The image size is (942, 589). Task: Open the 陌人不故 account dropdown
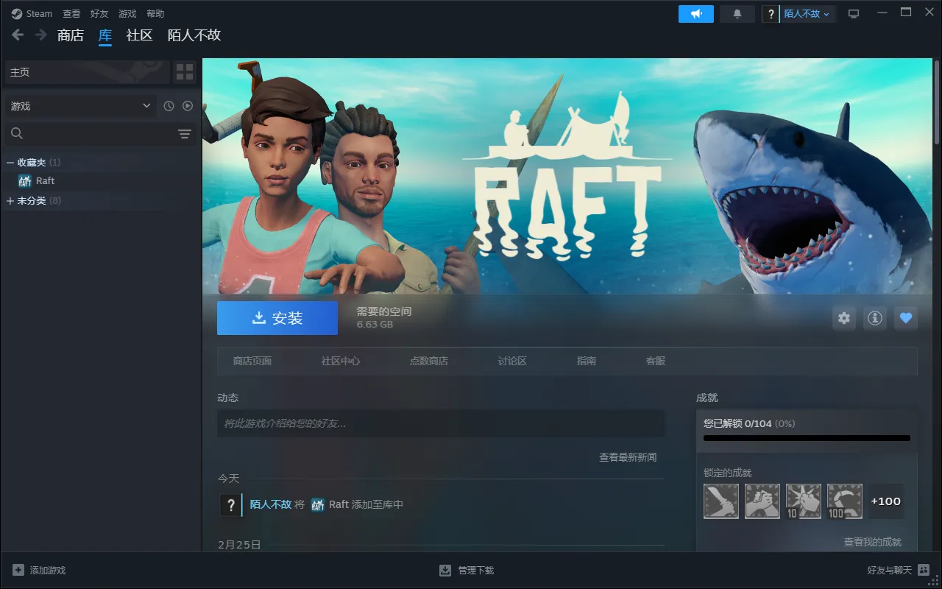click(807, 14)
